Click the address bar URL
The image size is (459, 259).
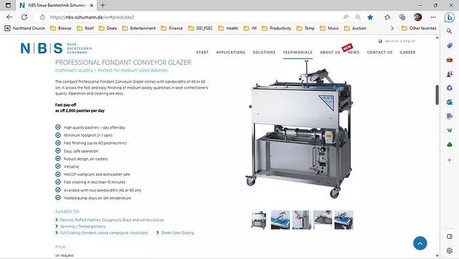(x=92, y=17)
